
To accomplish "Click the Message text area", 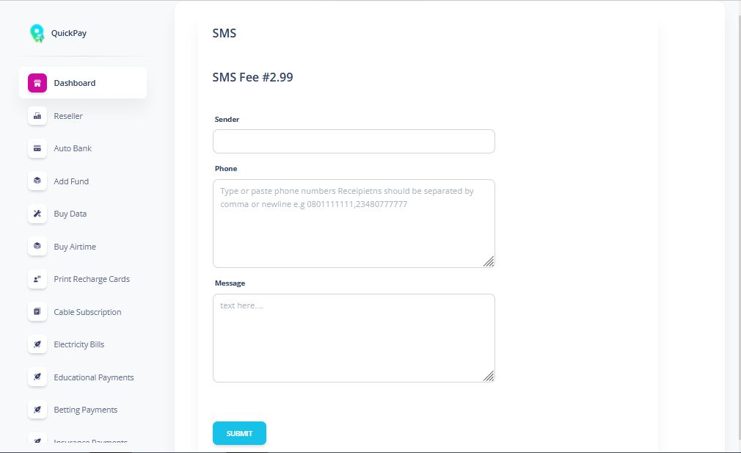I will pos(354,338).
